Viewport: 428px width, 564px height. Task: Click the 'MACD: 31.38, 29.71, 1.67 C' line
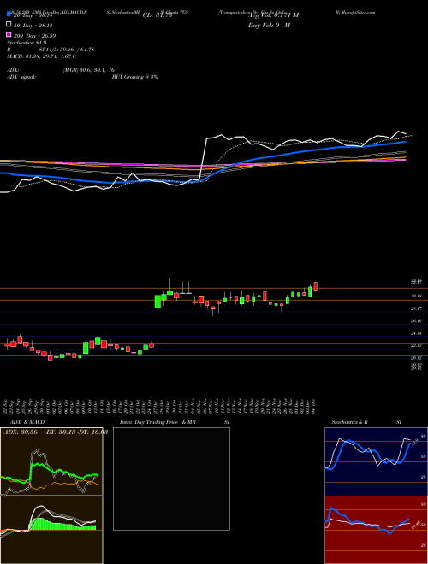[x=41, y=56]
